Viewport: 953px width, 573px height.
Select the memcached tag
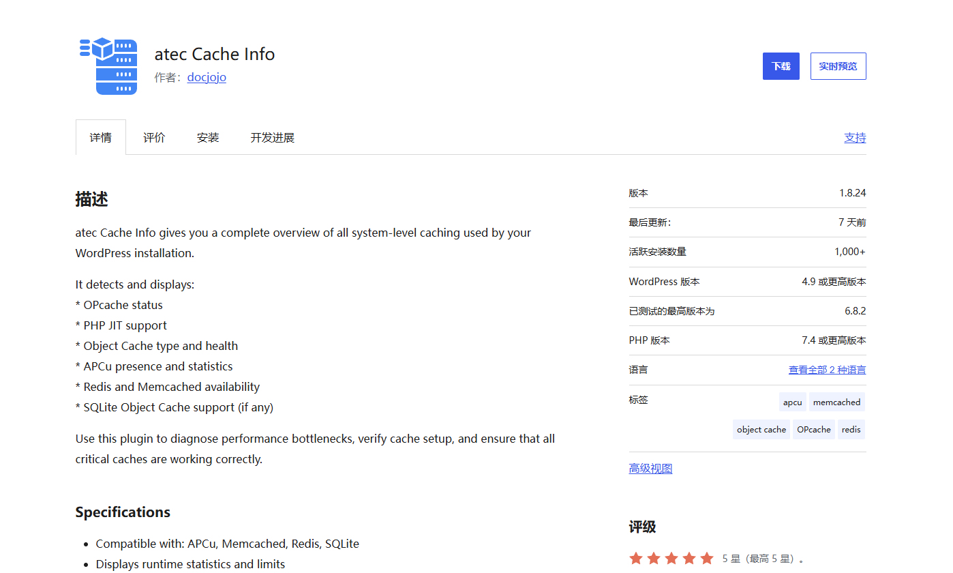pyautogui.click(x=837, y=402)
